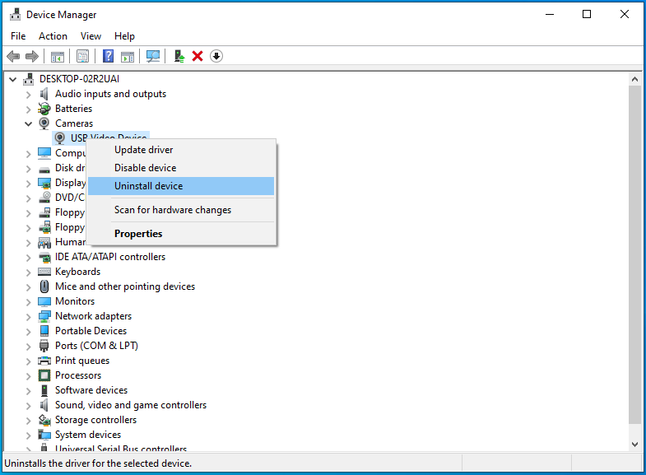Open the Action menu
Image resolution: width=646 pixels, height=475 pixels.
(53, 36)
